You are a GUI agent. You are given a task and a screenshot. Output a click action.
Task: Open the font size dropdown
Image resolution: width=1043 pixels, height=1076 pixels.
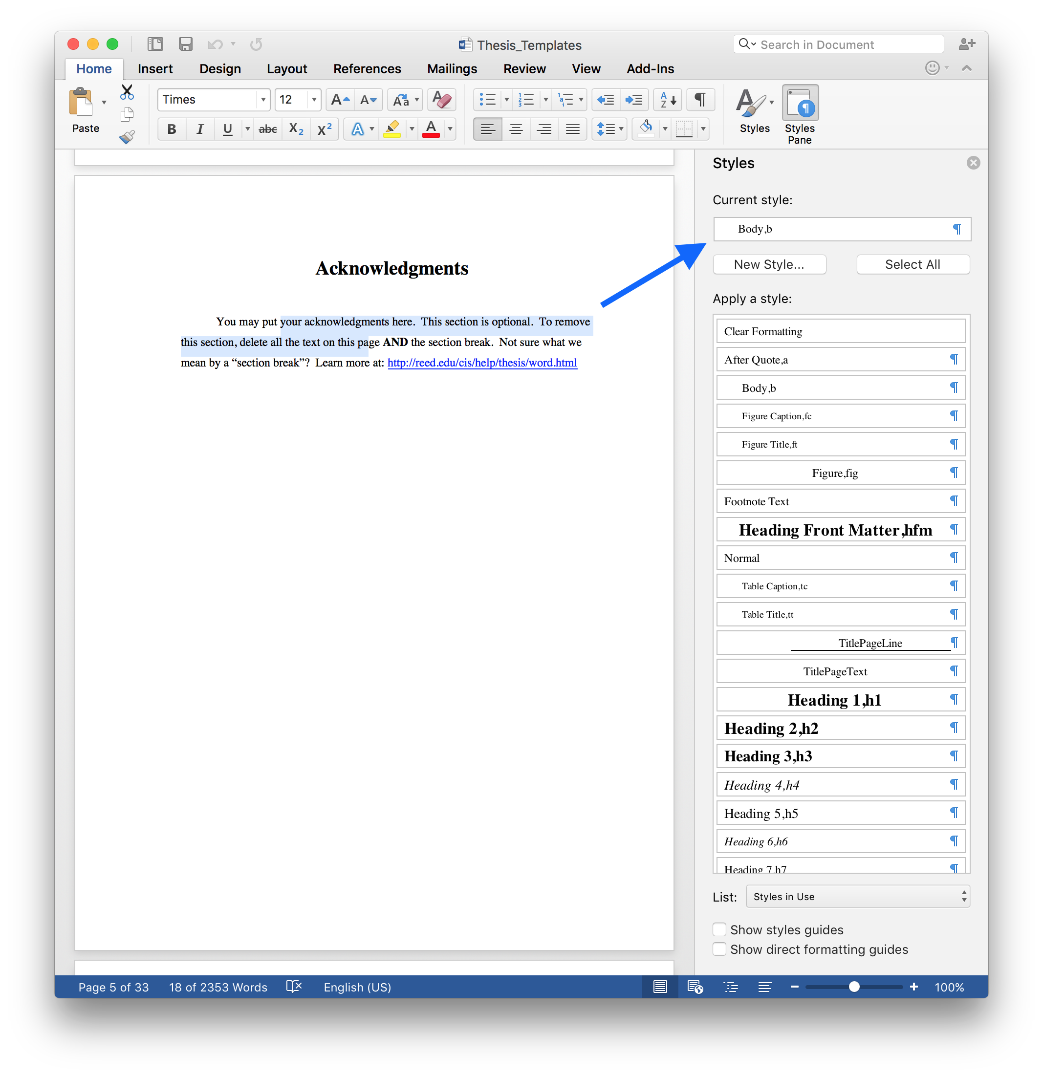click(x=314, y=100)
